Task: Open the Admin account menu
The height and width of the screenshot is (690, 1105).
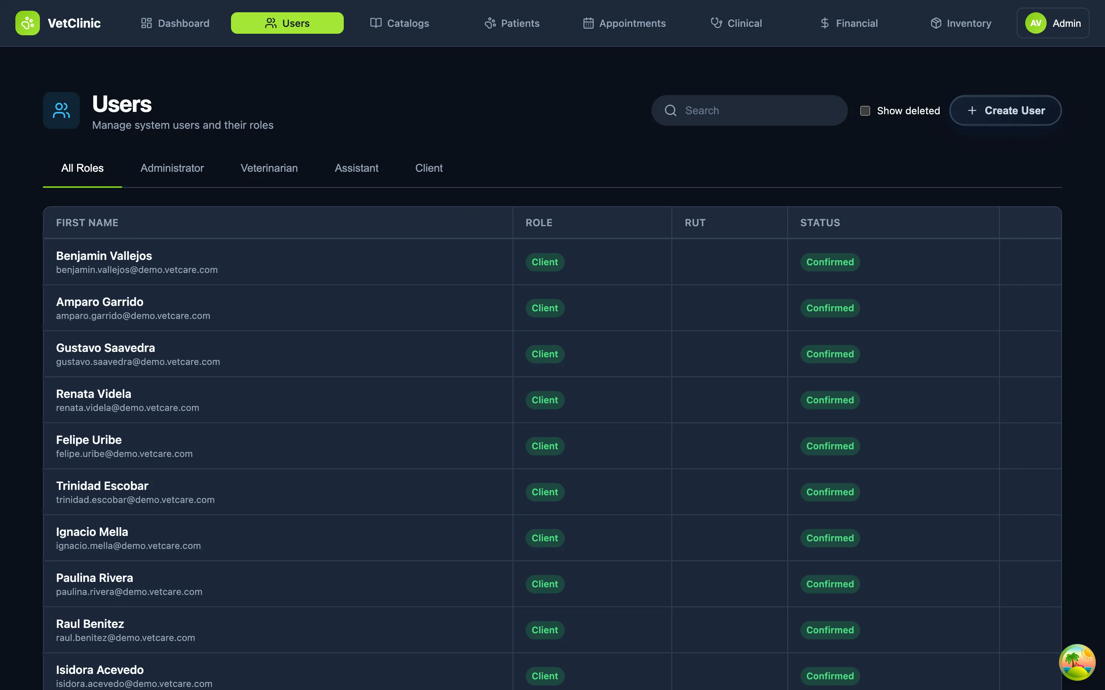Action: pos(1052,23)
